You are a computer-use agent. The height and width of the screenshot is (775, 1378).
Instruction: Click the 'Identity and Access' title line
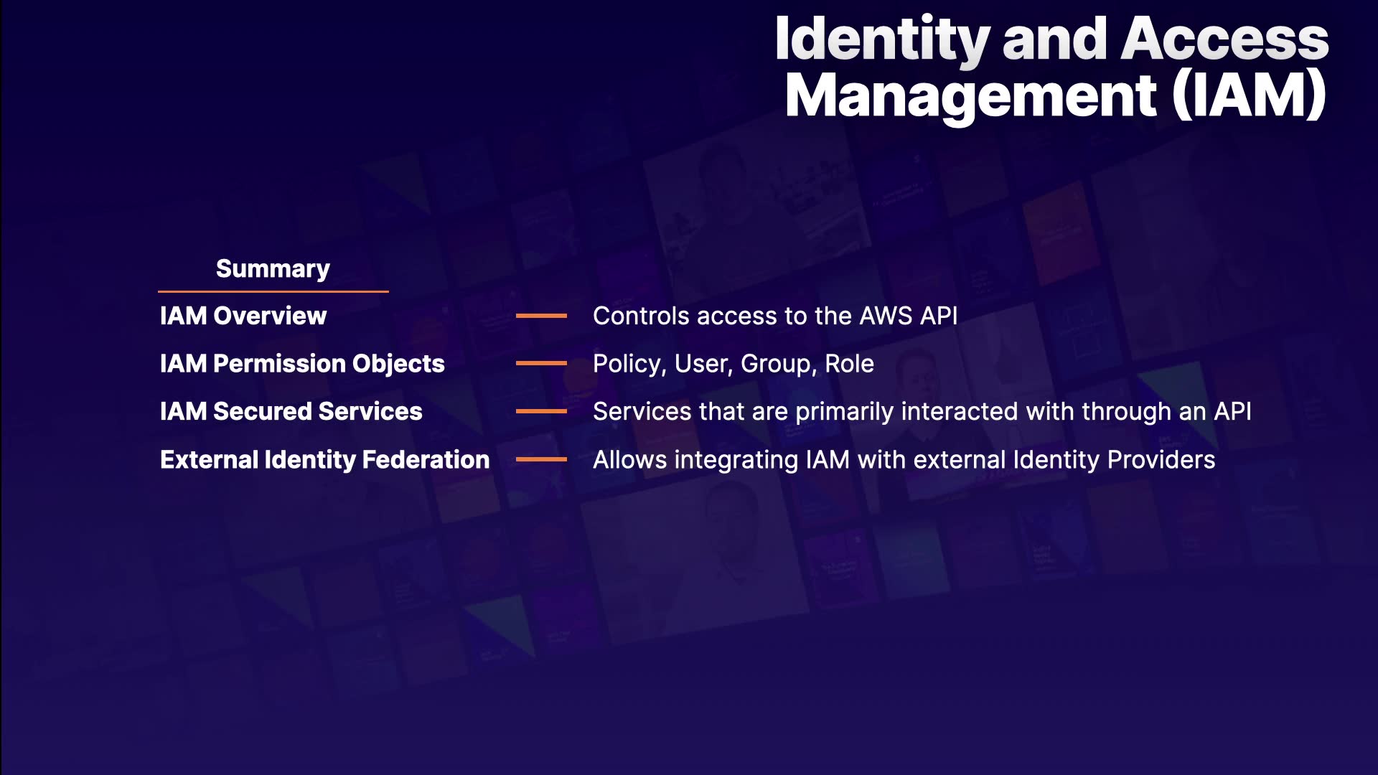click(1051, 39)
